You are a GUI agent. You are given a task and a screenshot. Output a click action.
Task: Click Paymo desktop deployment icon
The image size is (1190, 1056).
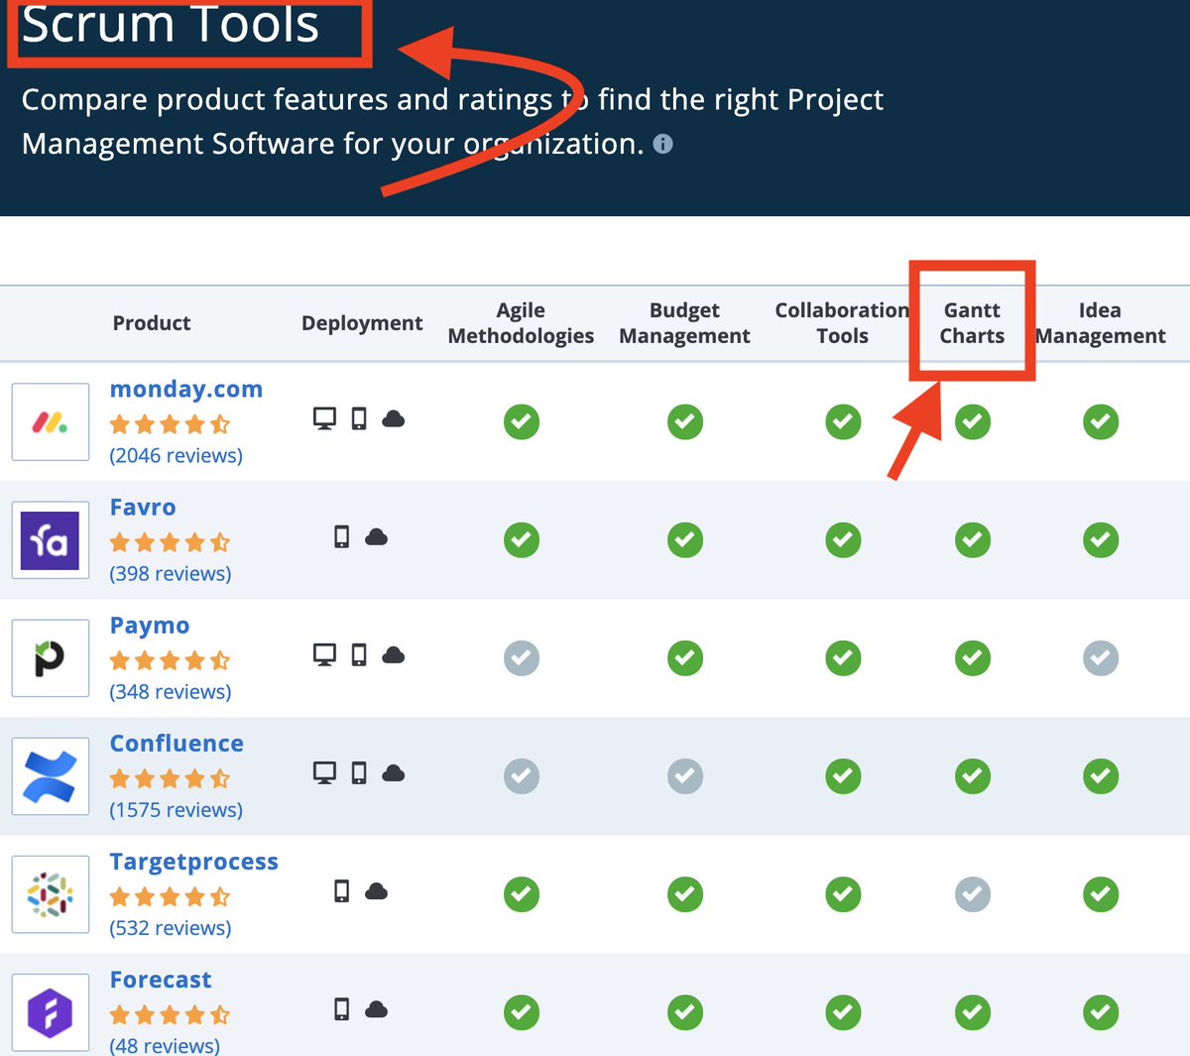(x=324, y=654)
